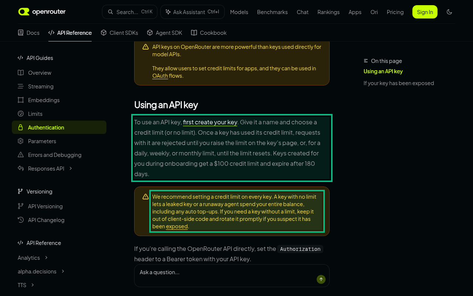The height and width of the screenshot is (296, 473).
Task: Go to Benchmarks page
Action: (x=272, y=12)
